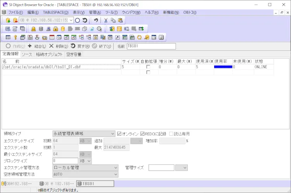Click the blue usage rate bar
The width and height of the screenshot is (291, 193).
pyautogui.click(x=223, y=67)
